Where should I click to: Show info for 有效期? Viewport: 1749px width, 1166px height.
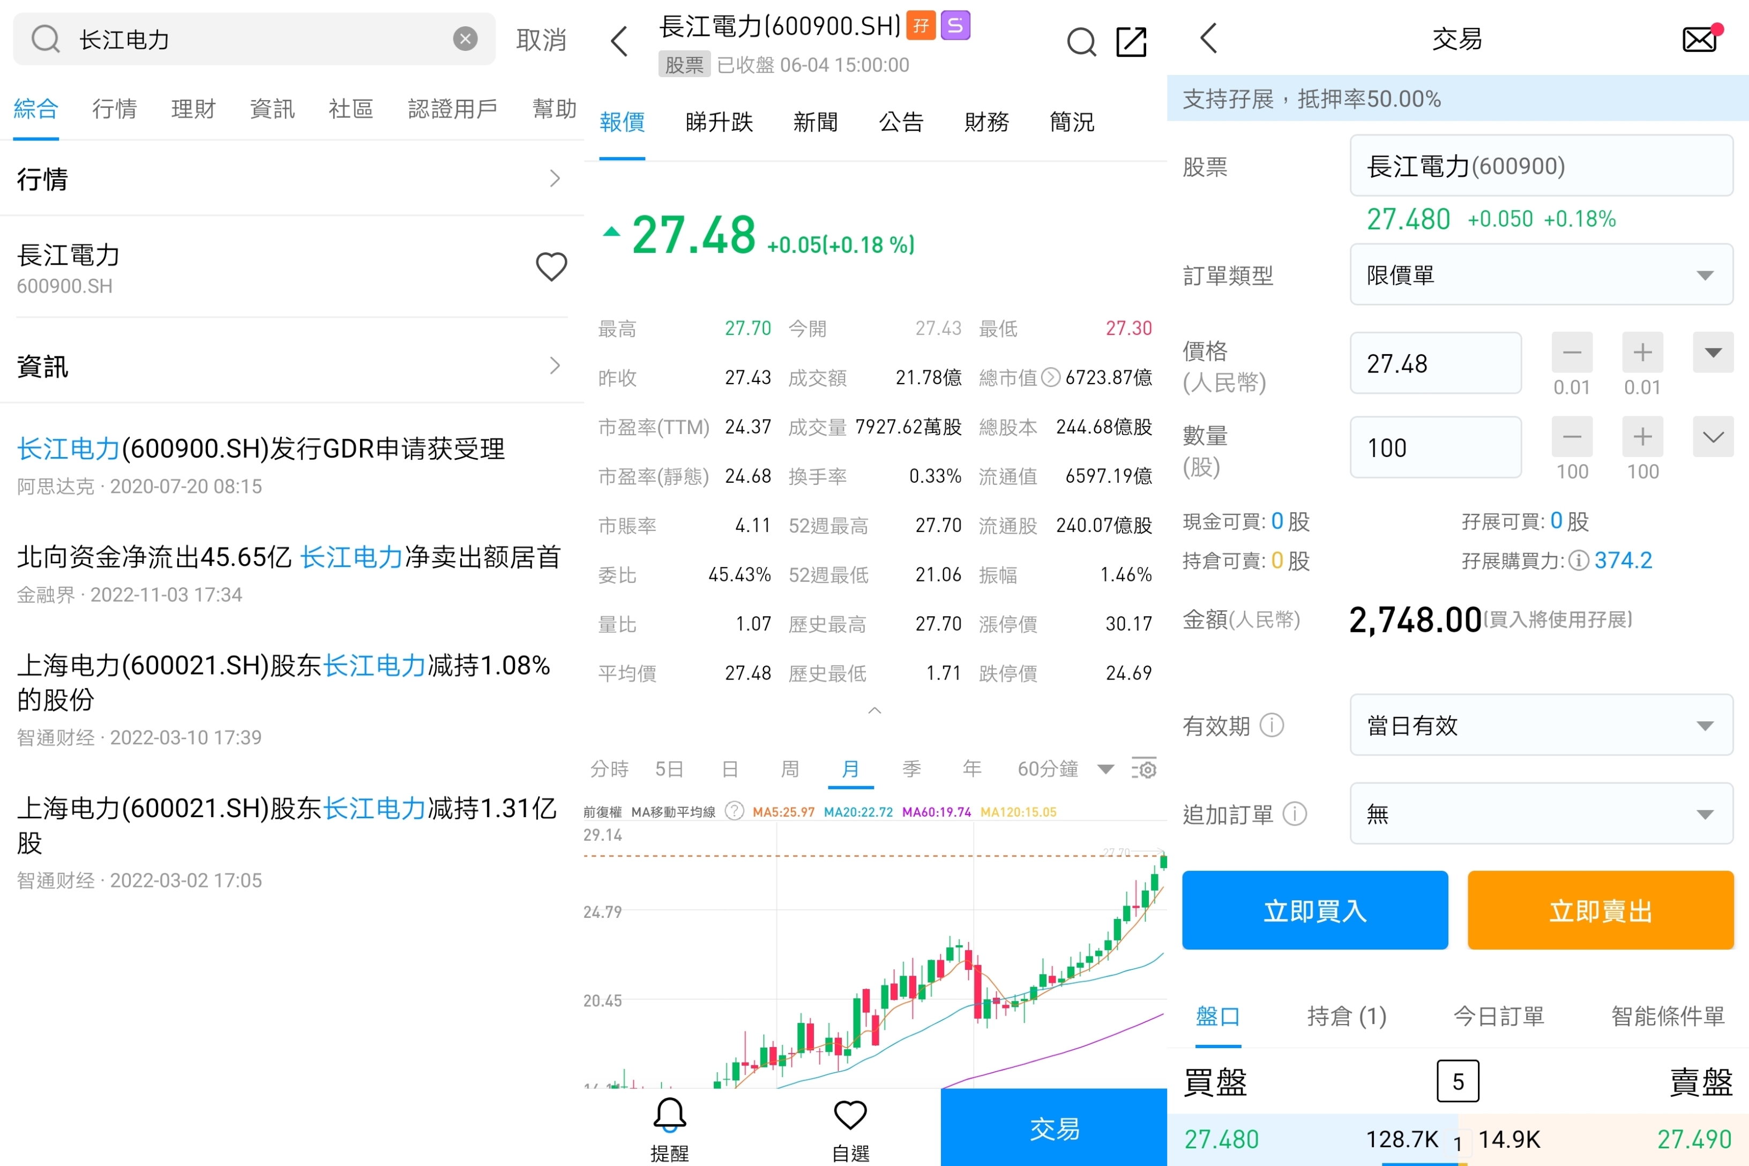tap(1272, 725)
